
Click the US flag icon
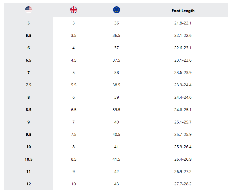pos(29,10)
